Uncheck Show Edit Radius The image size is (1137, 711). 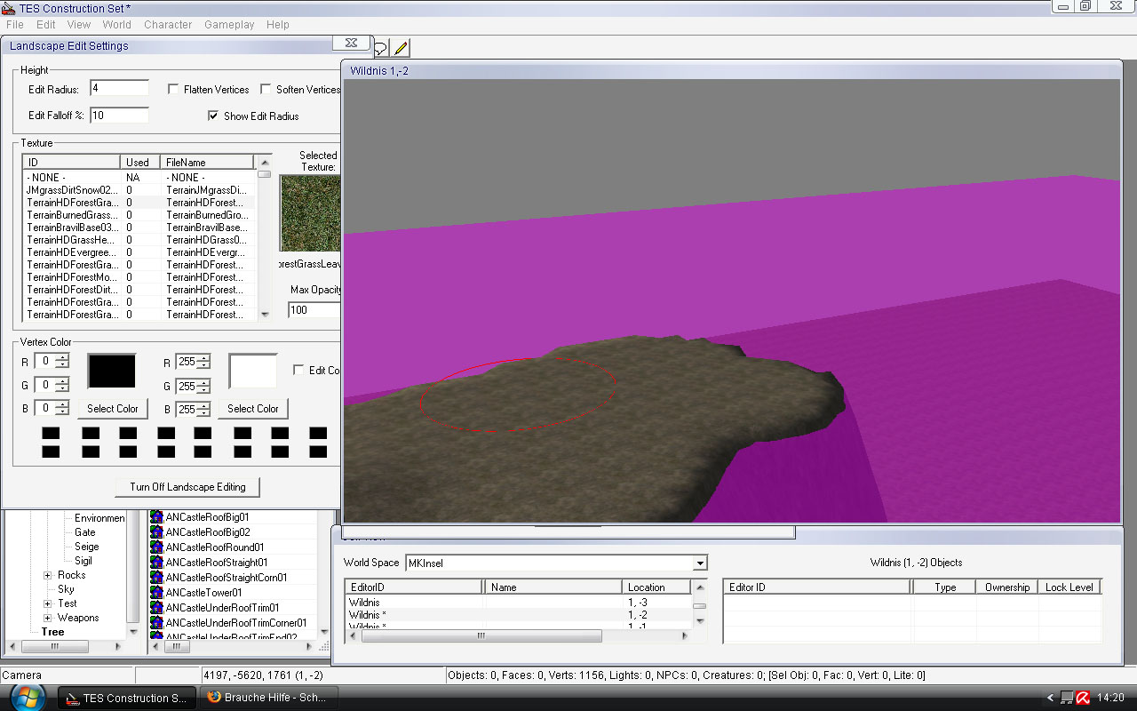213,116
